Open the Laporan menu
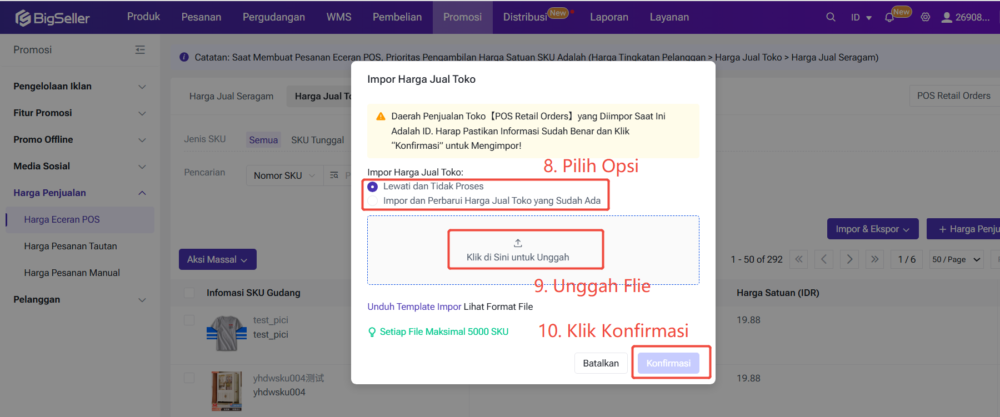 pos(609,17)
